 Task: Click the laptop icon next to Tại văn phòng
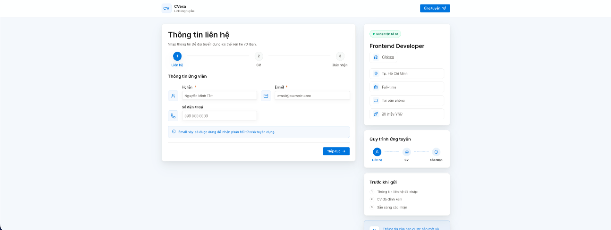376,100
